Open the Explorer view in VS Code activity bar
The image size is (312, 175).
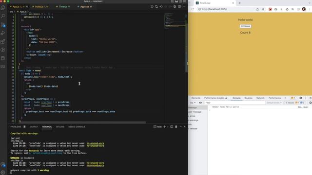[x=3, y=8]
